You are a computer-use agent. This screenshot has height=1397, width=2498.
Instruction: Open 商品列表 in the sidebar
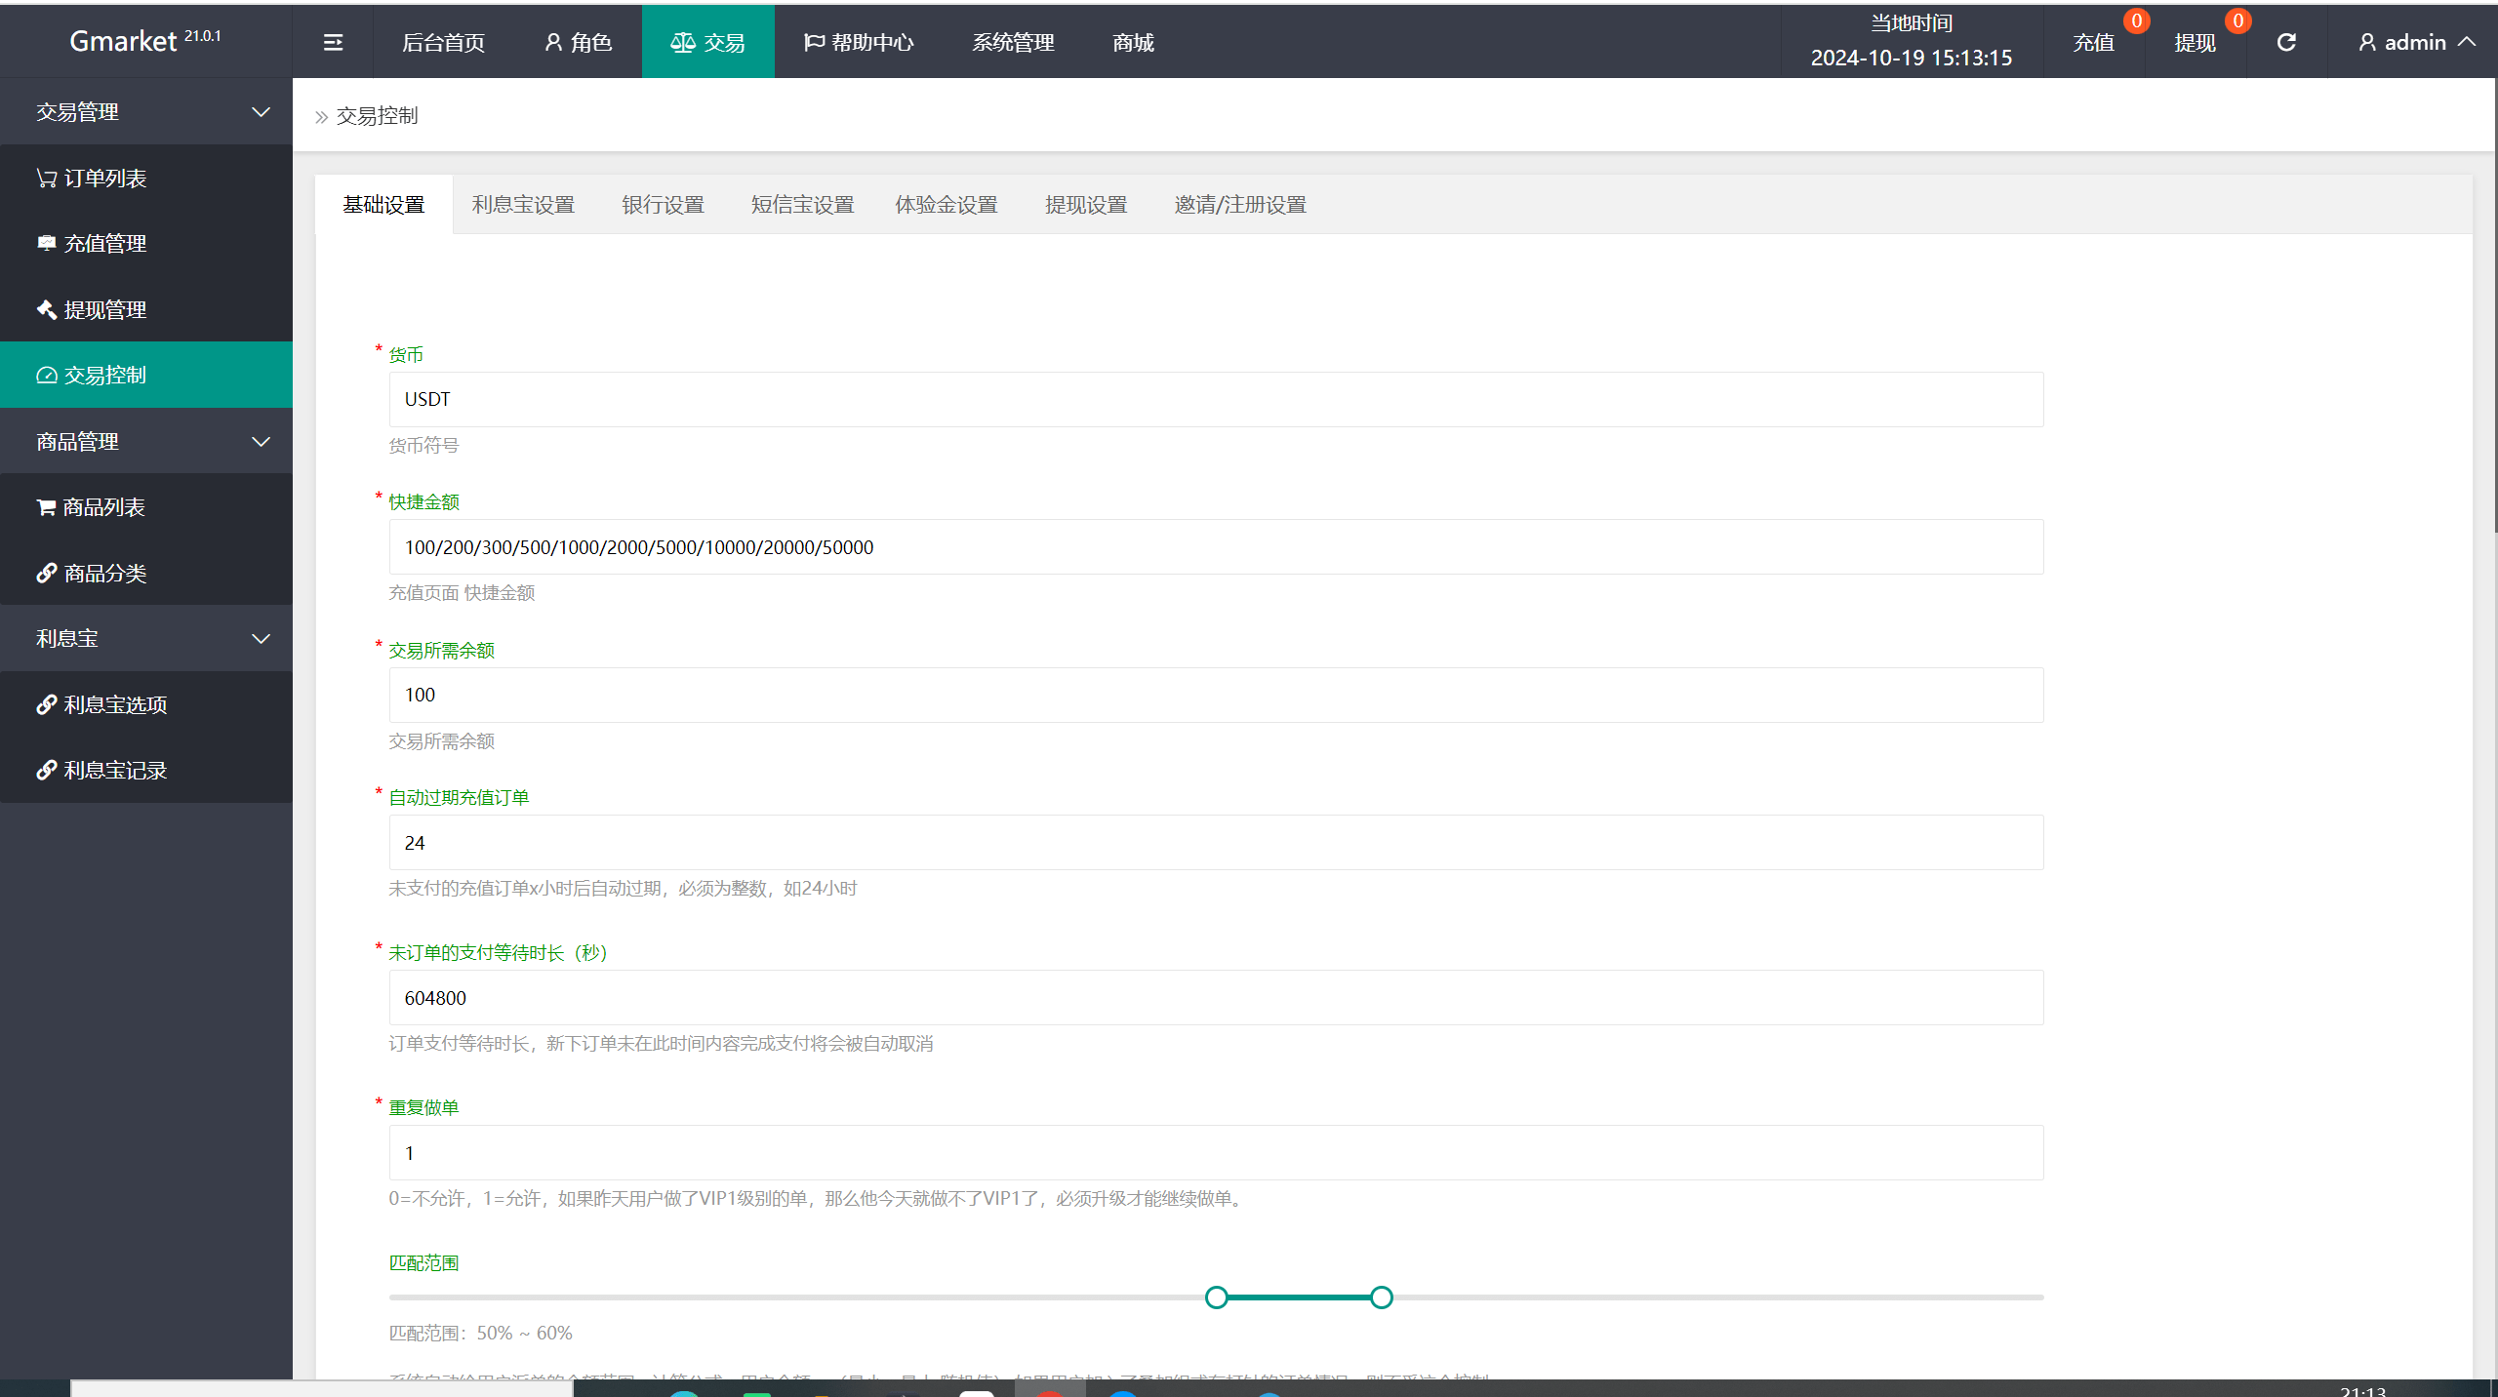(x=103, y=507)
